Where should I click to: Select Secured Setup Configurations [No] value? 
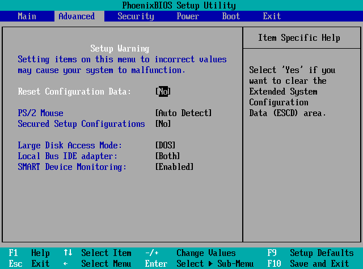[x=163, y=123]
